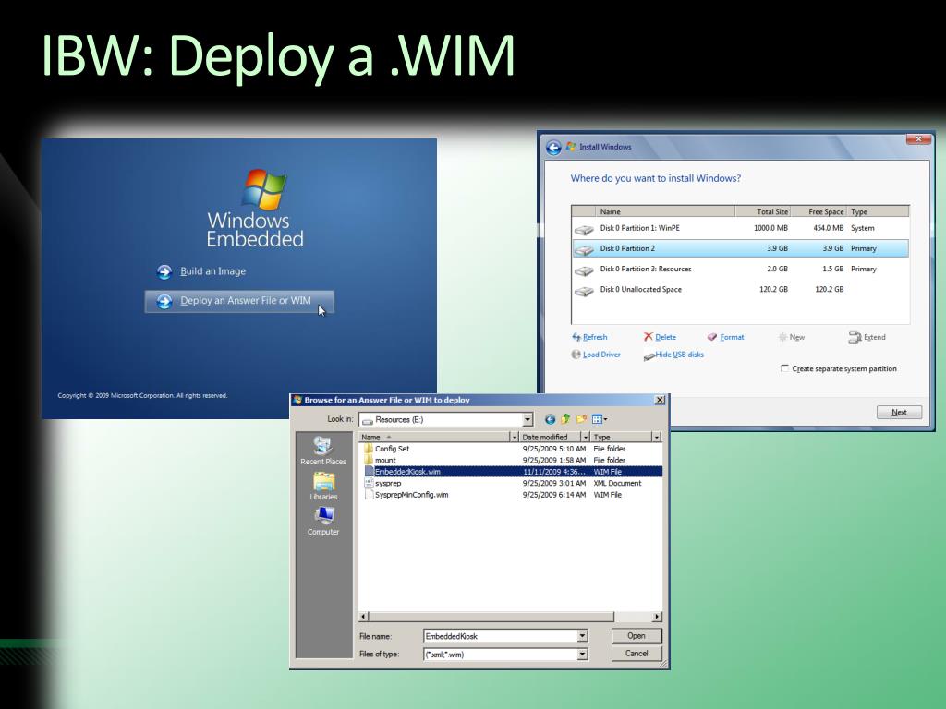This screenshot has height=709, width=946.
Task: Click the horizontal scrollbar thumb in file list
Action: (x=491, y=617)
